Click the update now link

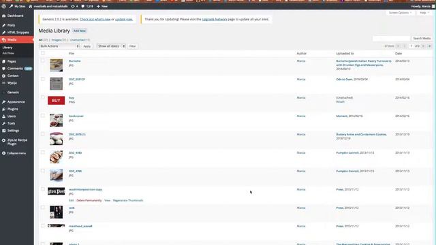pyautogui.click(x=124, y=20)
